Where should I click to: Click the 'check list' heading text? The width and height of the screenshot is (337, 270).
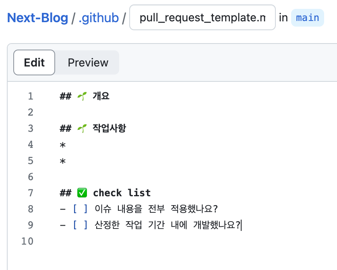point(122,193)
